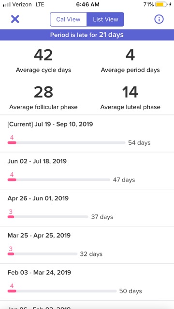Tap the 4 Average period days stat
This screenshot has width=174, height=309.
[x=130, y=61]
